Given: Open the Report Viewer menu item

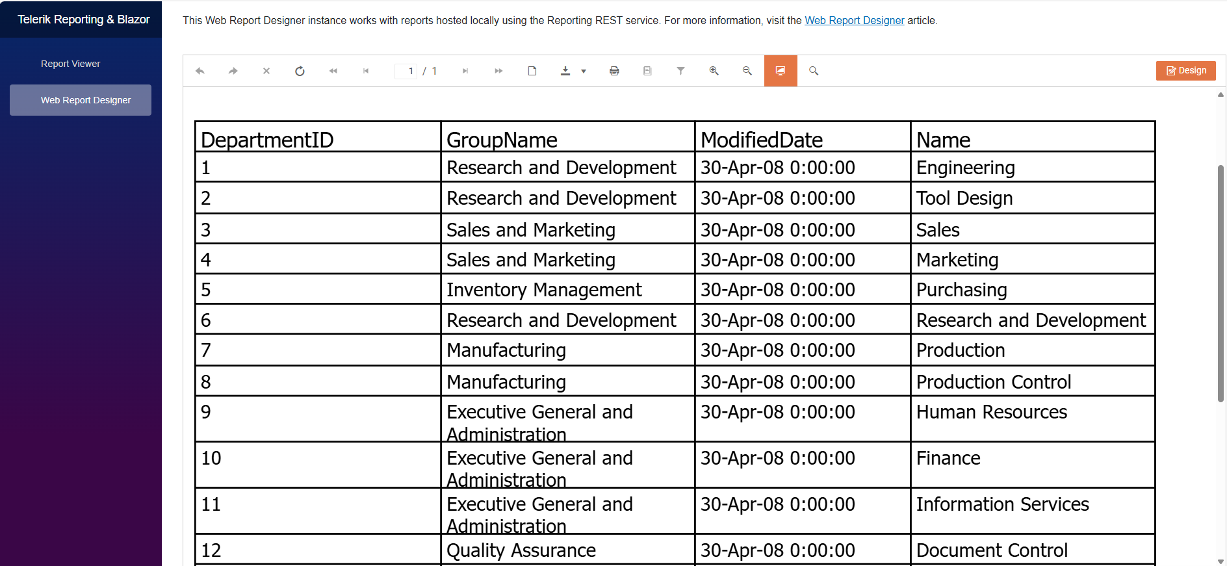Looking at the screenshot, I should pyautogui.click(x=70, y=64).
